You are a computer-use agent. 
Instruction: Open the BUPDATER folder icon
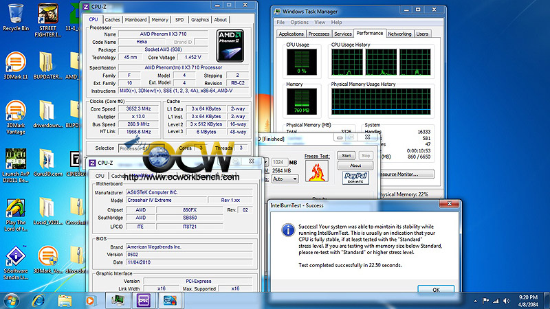(x=47, y=65)
